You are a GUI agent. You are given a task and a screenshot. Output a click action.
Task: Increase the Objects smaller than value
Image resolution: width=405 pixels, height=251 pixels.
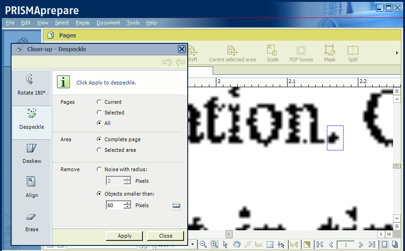click(127, 203)
